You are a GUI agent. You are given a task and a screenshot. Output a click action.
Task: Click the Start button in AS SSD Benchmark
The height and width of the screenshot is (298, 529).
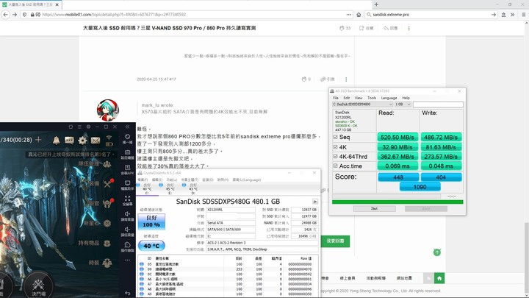tap(374, 209)
